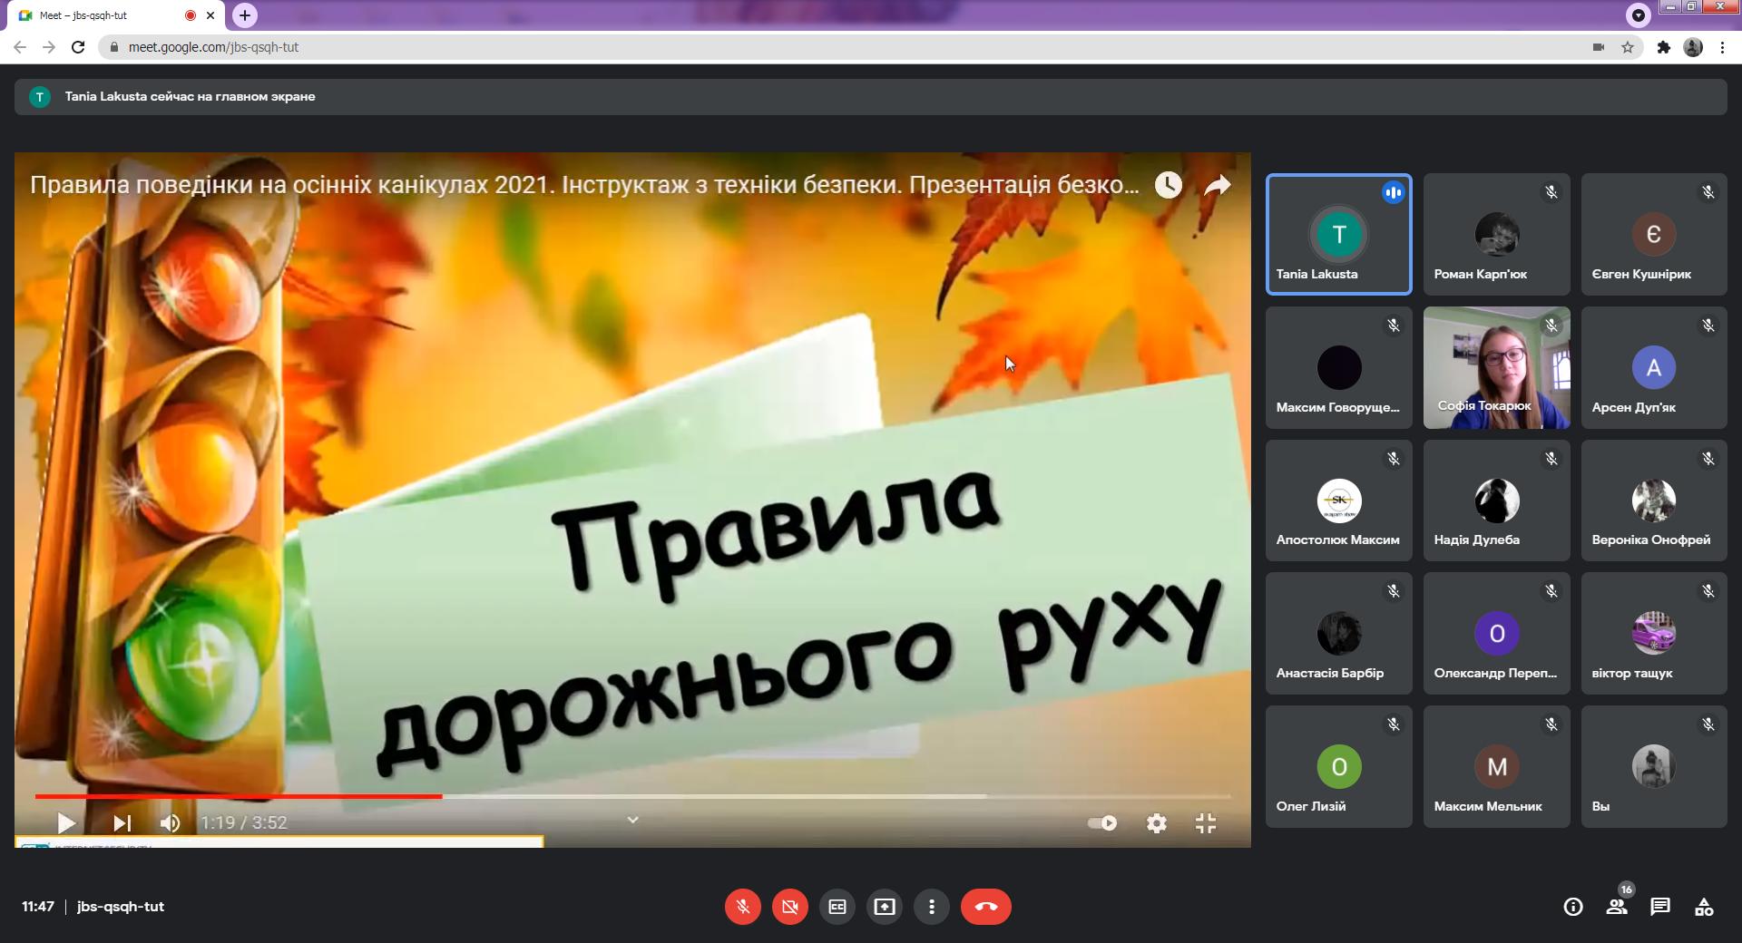1742x943 pixels.
Task: Click the meeting code jbs-qsqh-tut
Action: tap(121, 907)
